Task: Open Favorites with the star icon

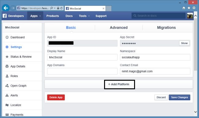Action: click(x=189, y=8)
